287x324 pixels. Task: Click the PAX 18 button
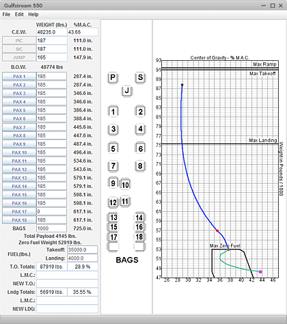pos(19,220)
